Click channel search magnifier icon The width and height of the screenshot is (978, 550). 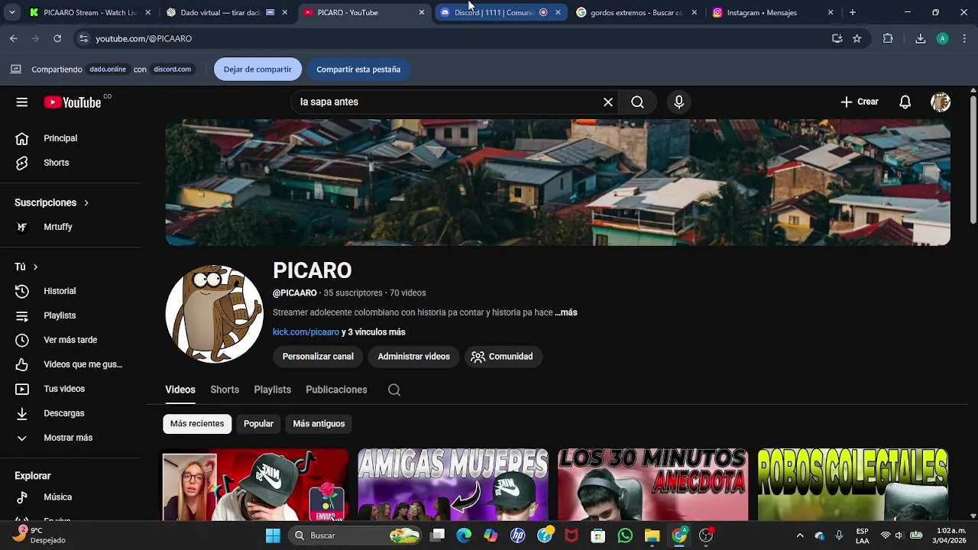(394, 390)
